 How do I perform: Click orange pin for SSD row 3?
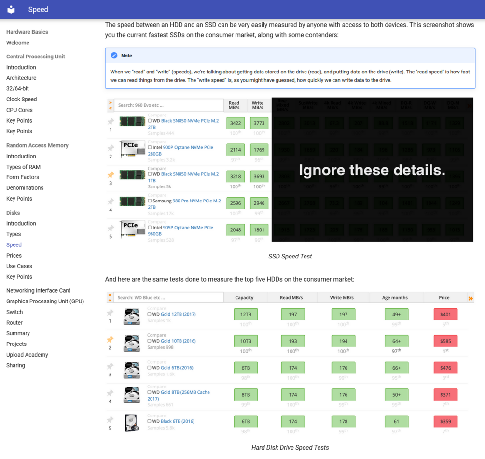click(111, 175)
